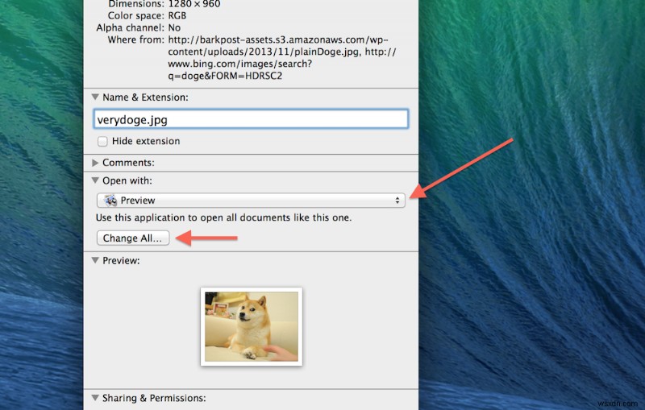The width and height of the screenshot is (645, 410).
Task: Click the verydoge.jpg filename field
Action: click(x=251, y=119)
